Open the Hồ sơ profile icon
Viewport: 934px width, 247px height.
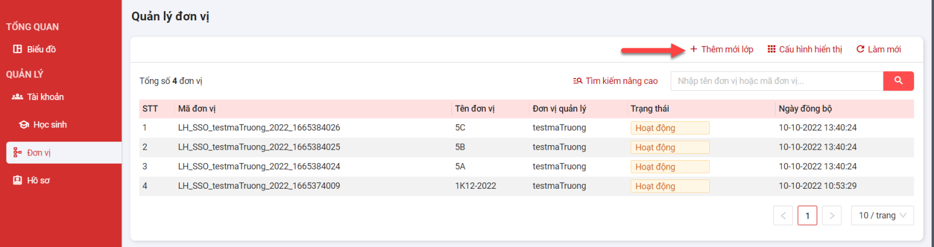[x=18, y=181]
